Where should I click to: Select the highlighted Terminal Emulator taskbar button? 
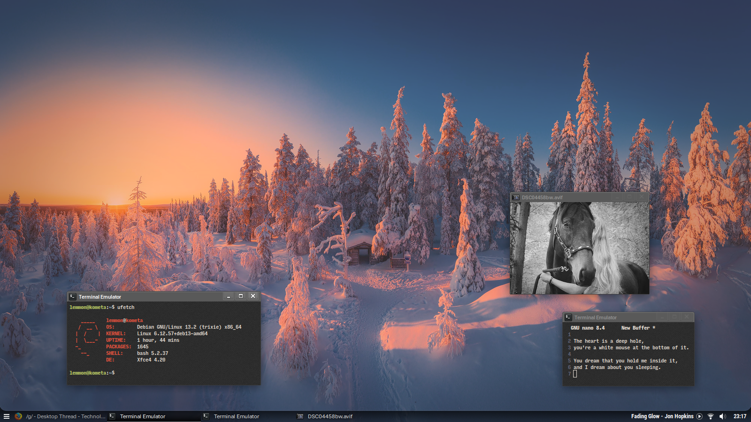(x=154, y=416)
